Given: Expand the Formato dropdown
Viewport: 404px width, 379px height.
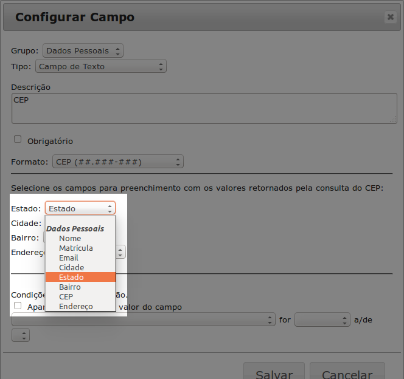Looking at the screenshot, I should 117,162.
